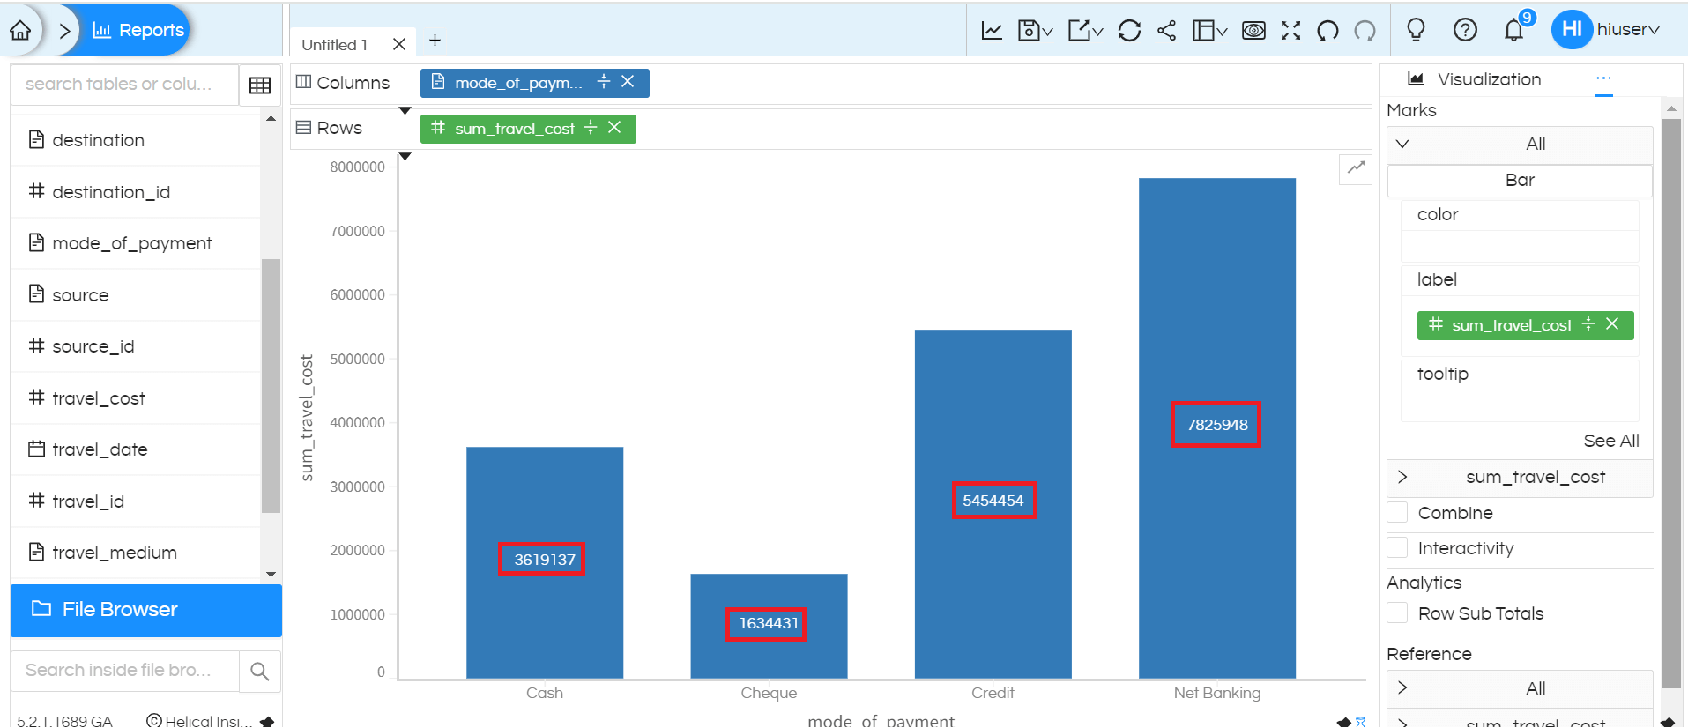Focus the search inside file browser field
This screenshot has width=1688, height=728.
tap(124, 671)
